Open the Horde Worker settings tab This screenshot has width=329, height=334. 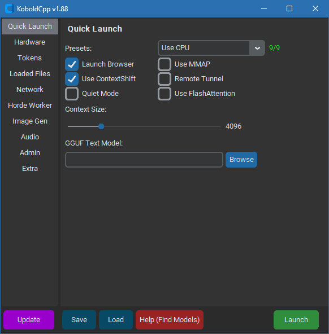click(x=30, y=106)
